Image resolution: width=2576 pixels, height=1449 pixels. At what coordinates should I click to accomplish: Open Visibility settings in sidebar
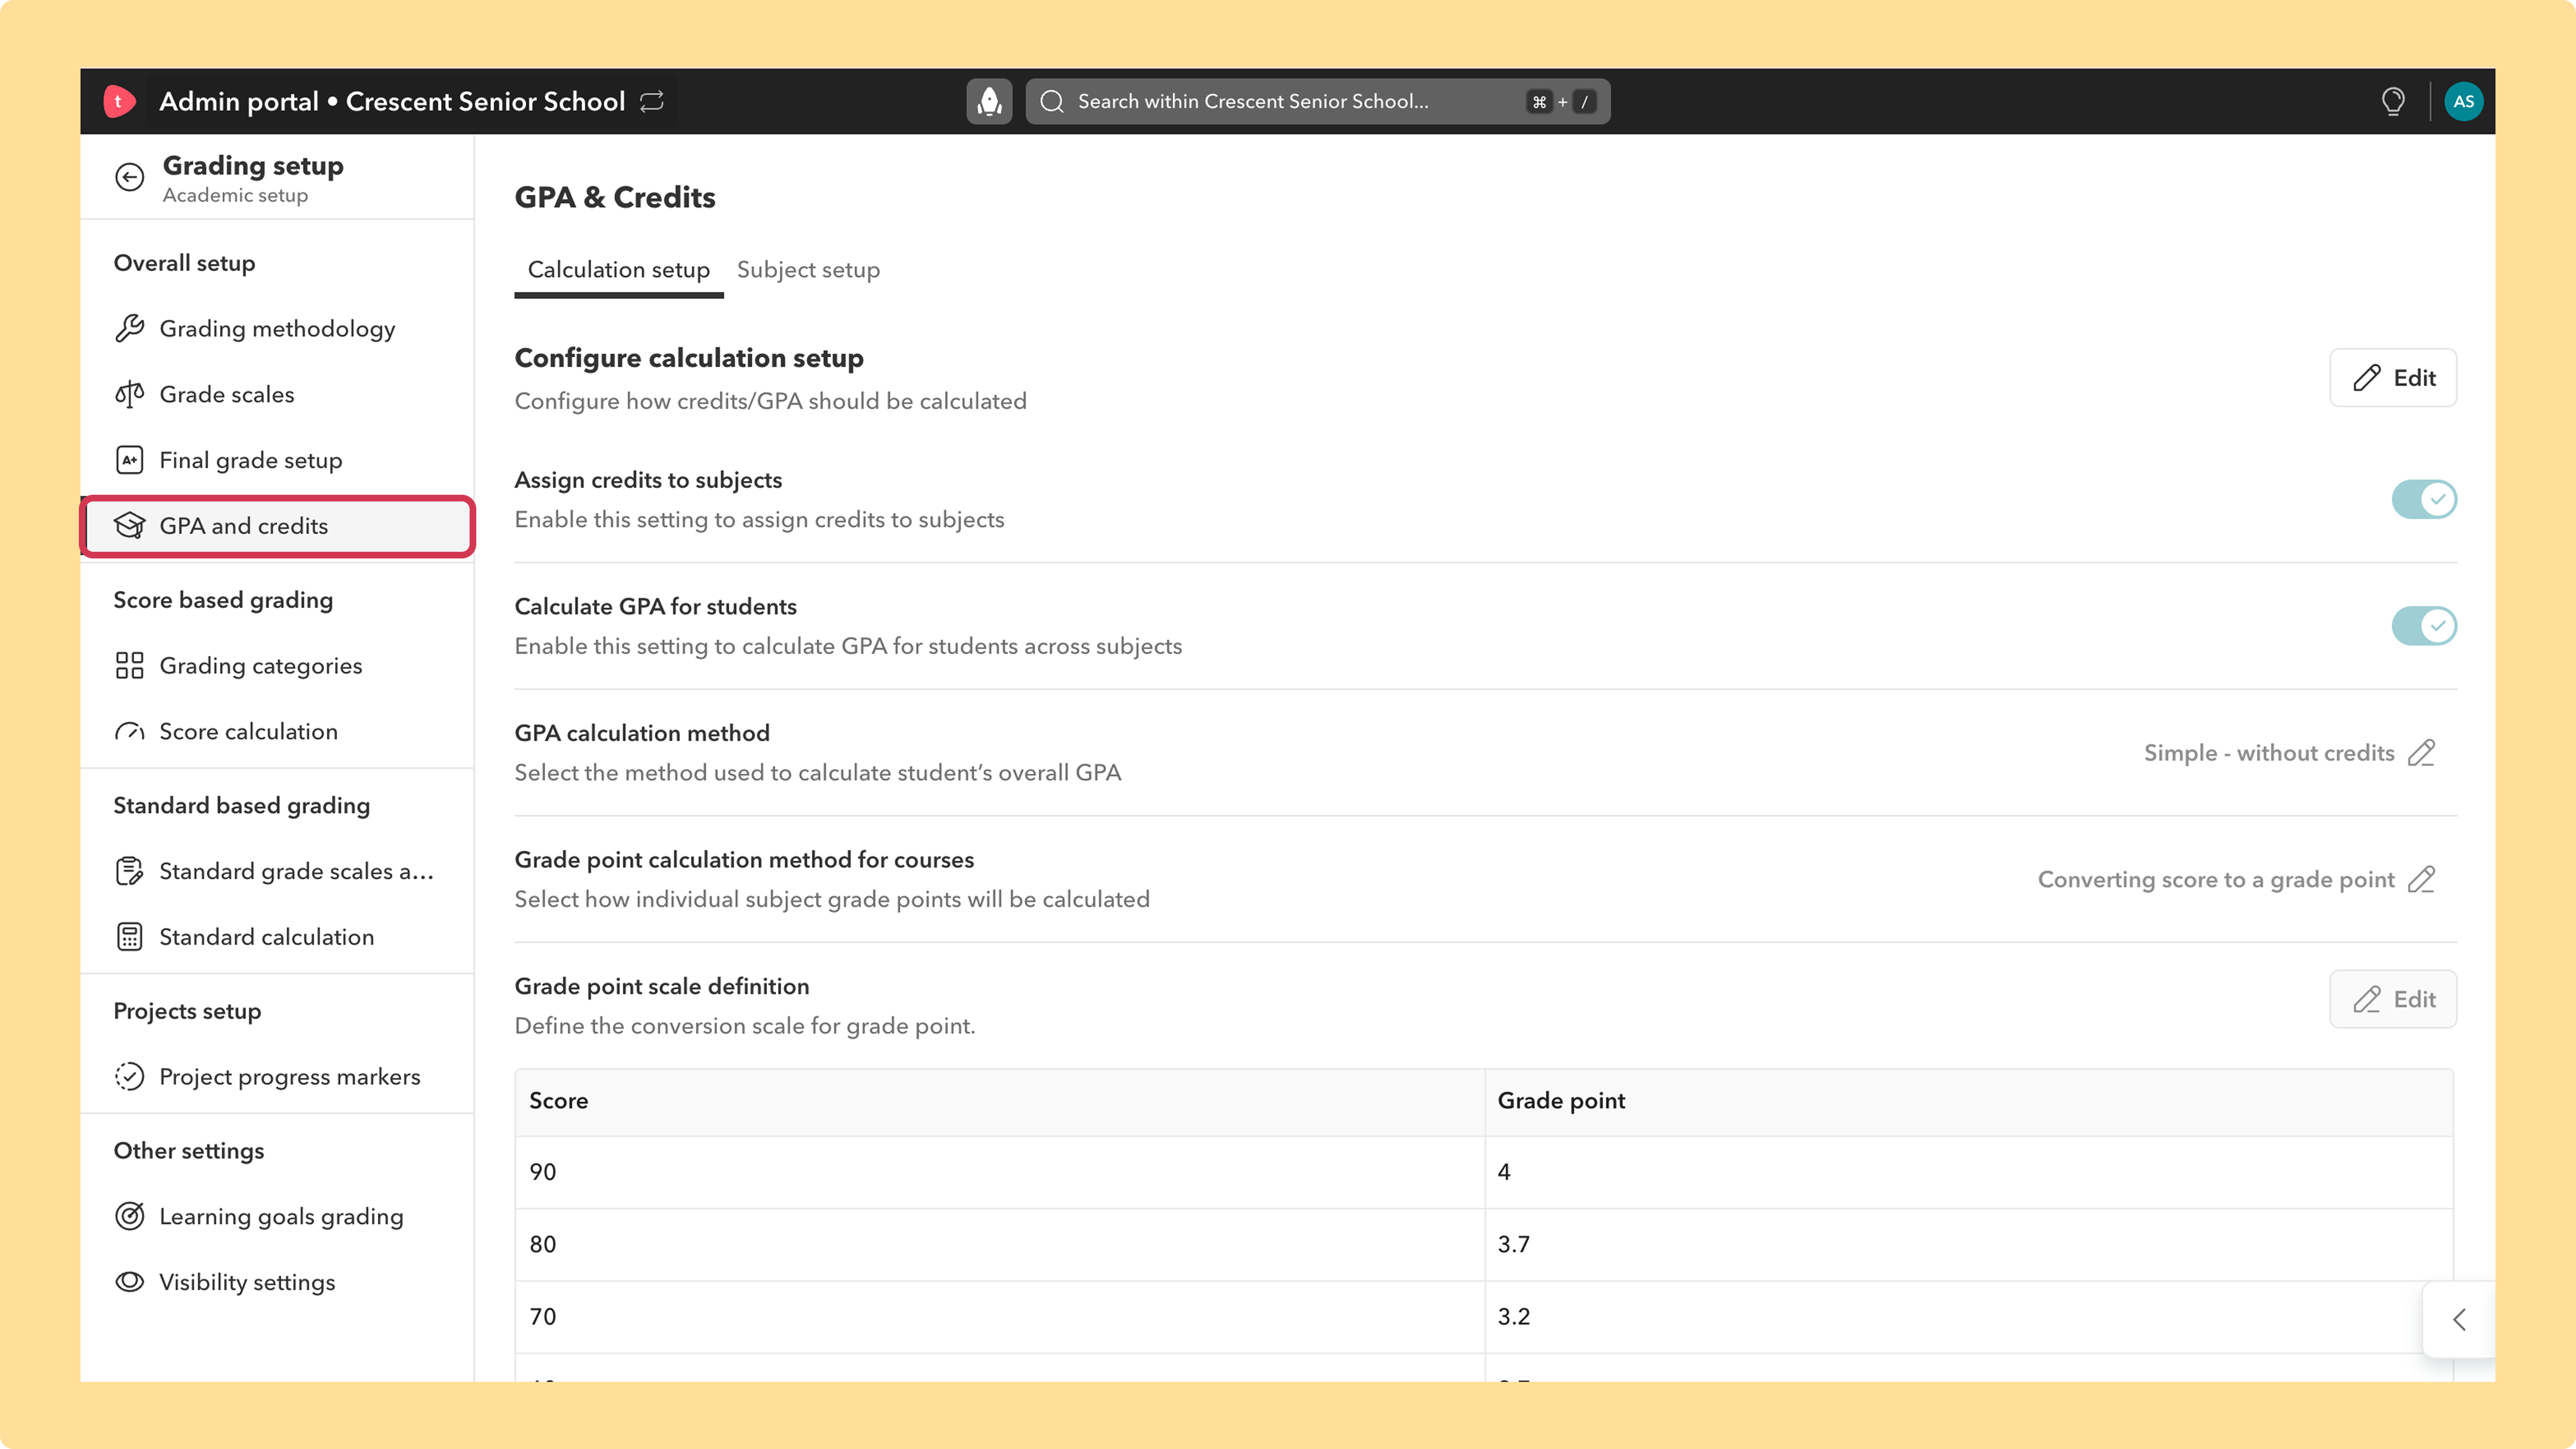277,1282
